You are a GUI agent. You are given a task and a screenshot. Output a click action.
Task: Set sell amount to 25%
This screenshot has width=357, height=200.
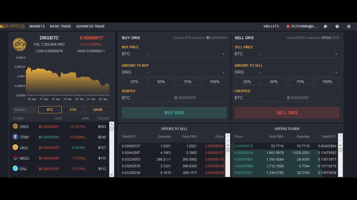[247, 82]
